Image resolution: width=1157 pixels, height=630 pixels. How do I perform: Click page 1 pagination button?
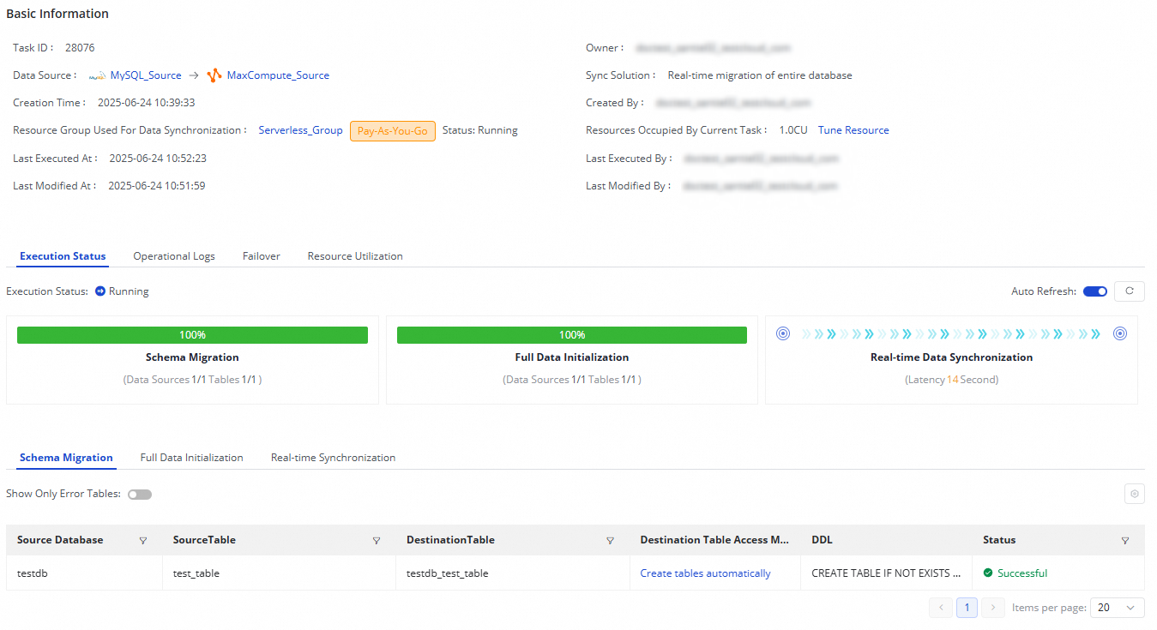coord(967,608)
